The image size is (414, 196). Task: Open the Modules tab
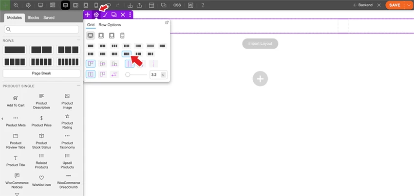tap(15, 18)
